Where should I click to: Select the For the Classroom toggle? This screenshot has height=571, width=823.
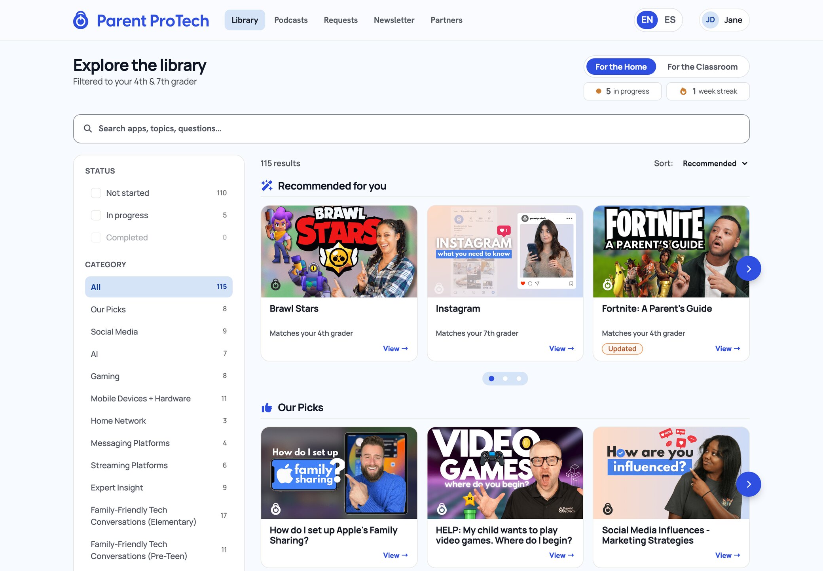point(702,67)
